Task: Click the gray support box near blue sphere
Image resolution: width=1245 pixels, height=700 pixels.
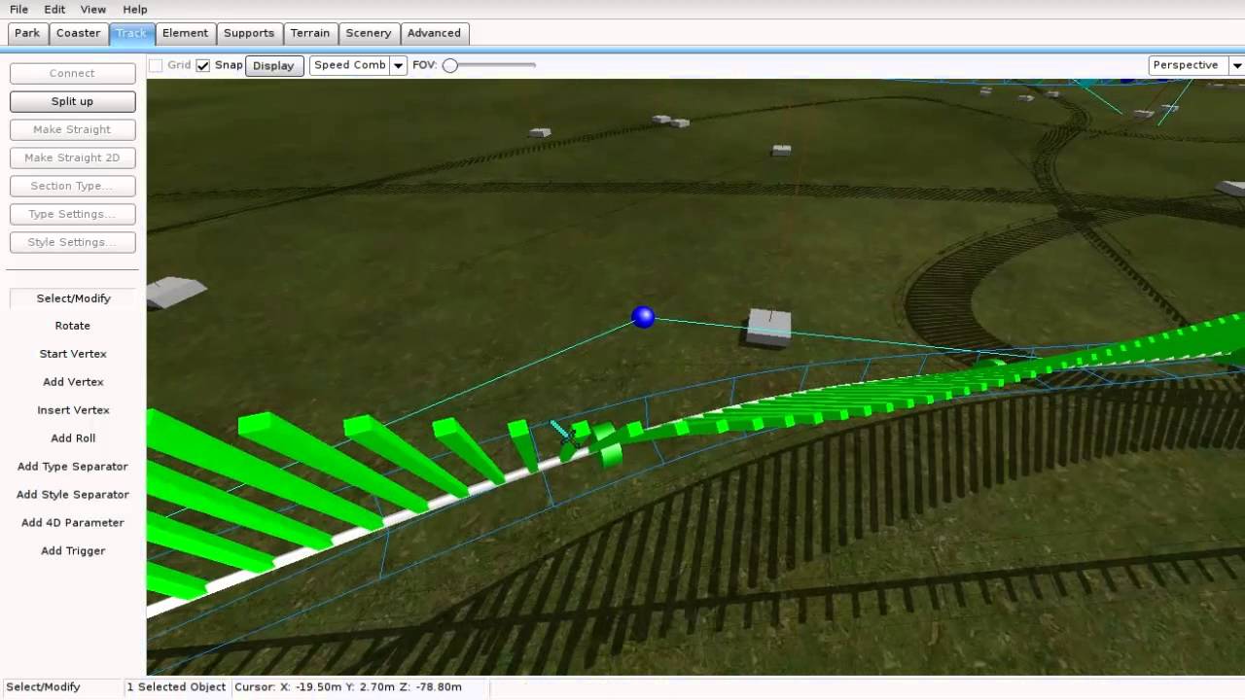Action: pos(768,328)
